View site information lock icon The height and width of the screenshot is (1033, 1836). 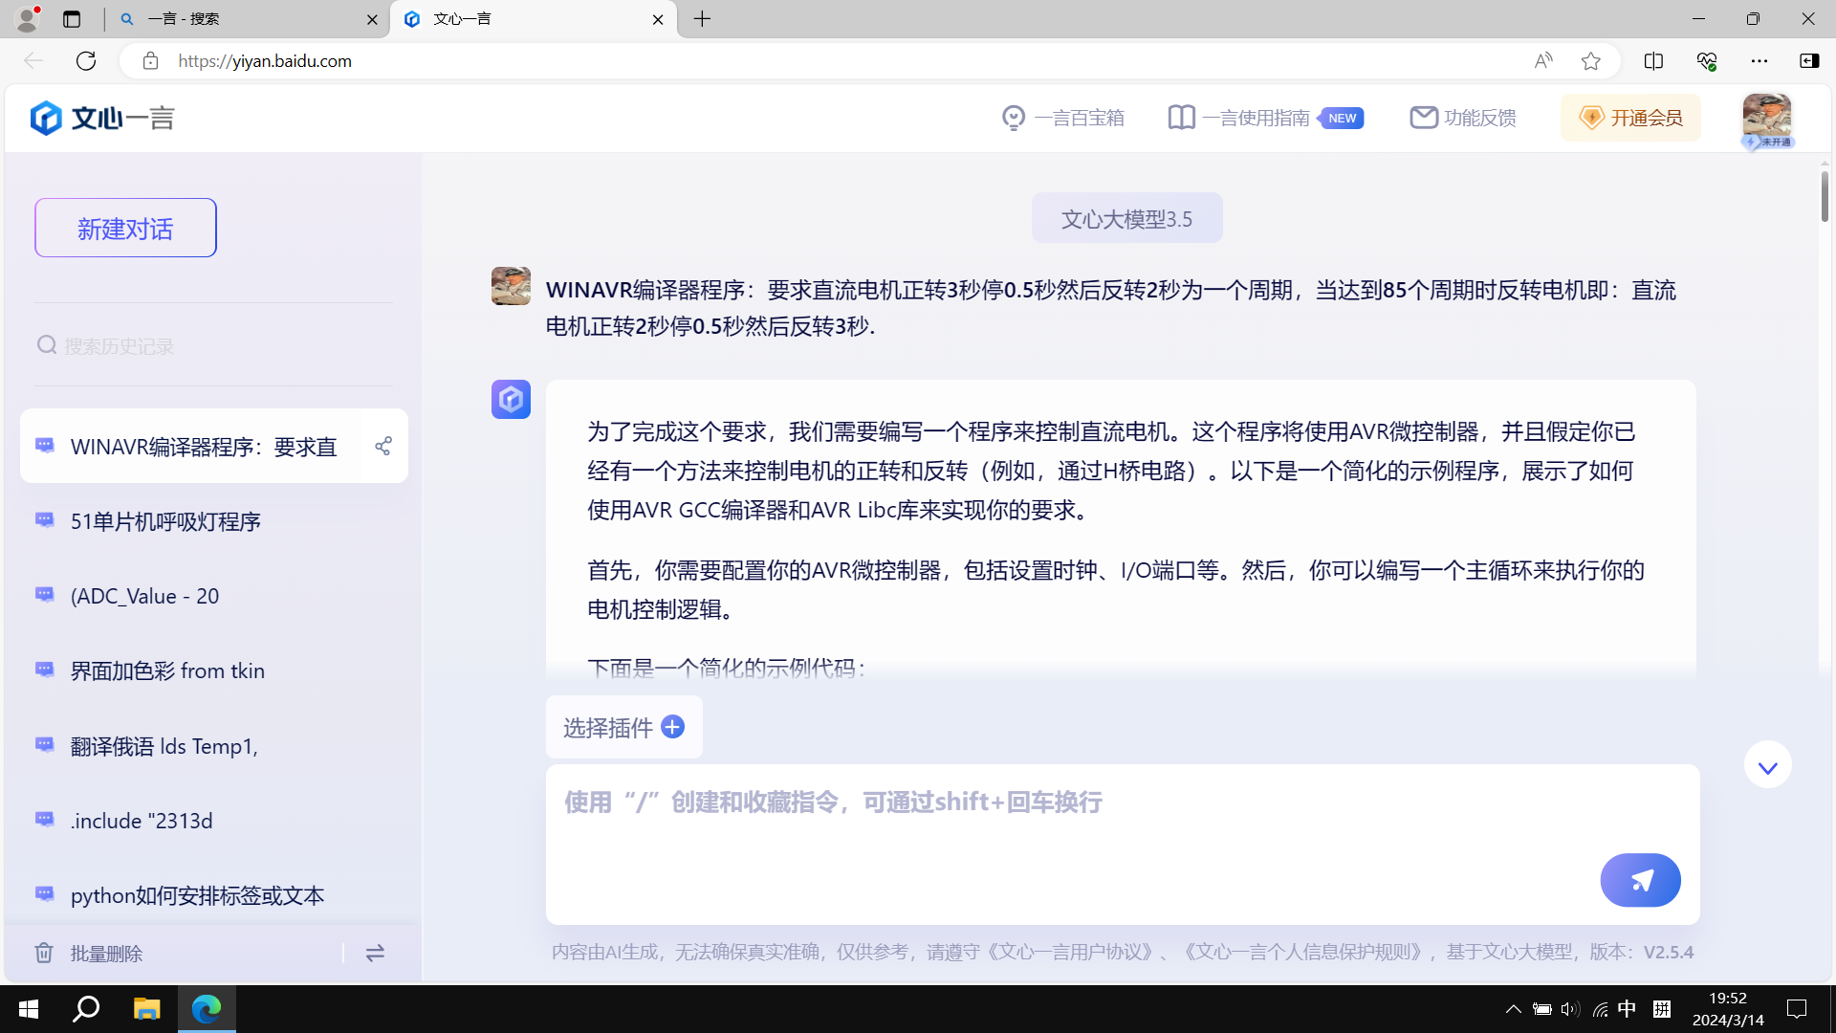click(150, 60)
